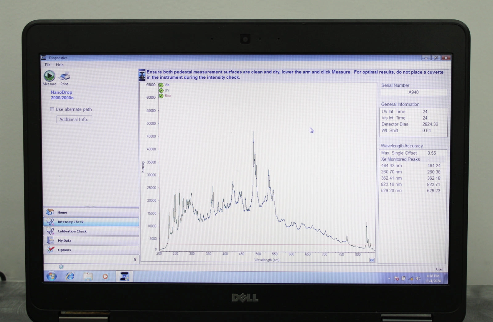The height and width of the screenshot is (322, 493).
Task: Expand navigation pane options chevron
Action: [135, 259]
